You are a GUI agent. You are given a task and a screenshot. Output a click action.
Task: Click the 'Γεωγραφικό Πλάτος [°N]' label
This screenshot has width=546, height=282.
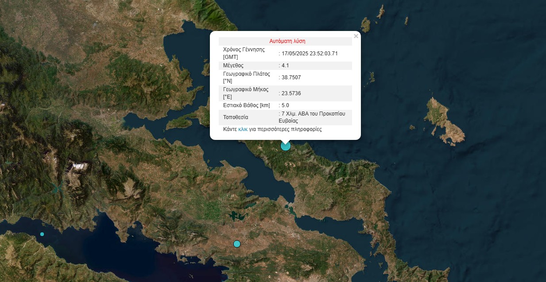tap(246, 77)
